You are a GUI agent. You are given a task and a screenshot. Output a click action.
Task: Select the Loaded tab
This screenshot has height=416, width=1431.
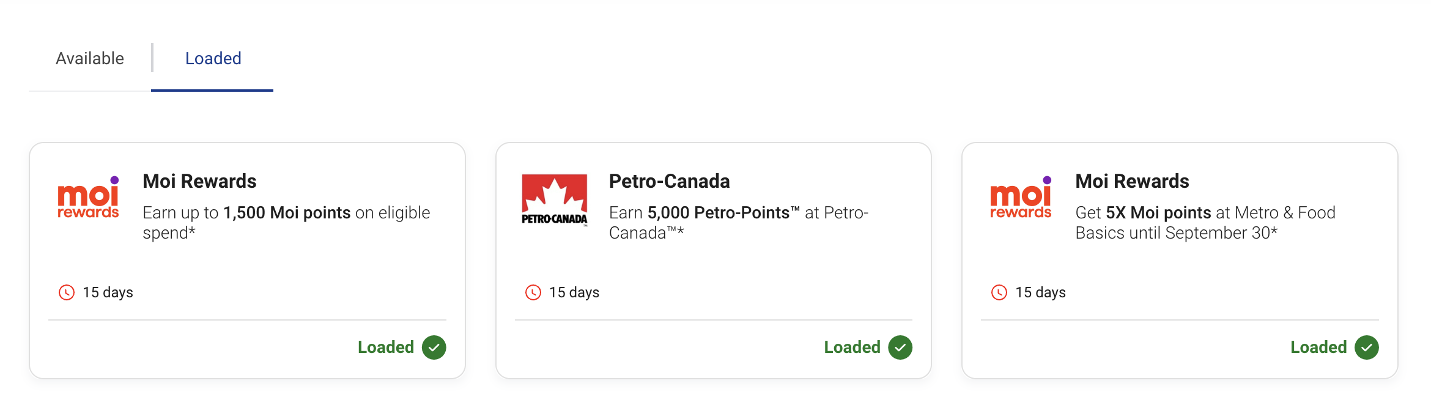tap(212, 58)
